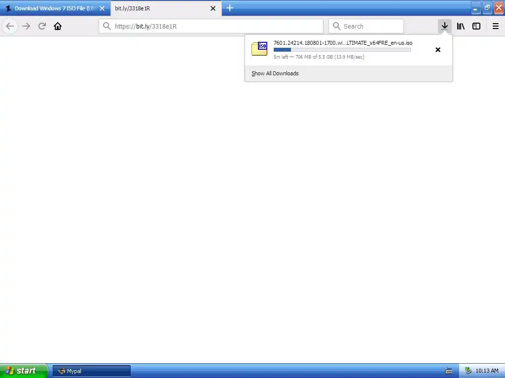
Task: Click the on-screen keyboard tray icon
Action: tap(449, 371)
